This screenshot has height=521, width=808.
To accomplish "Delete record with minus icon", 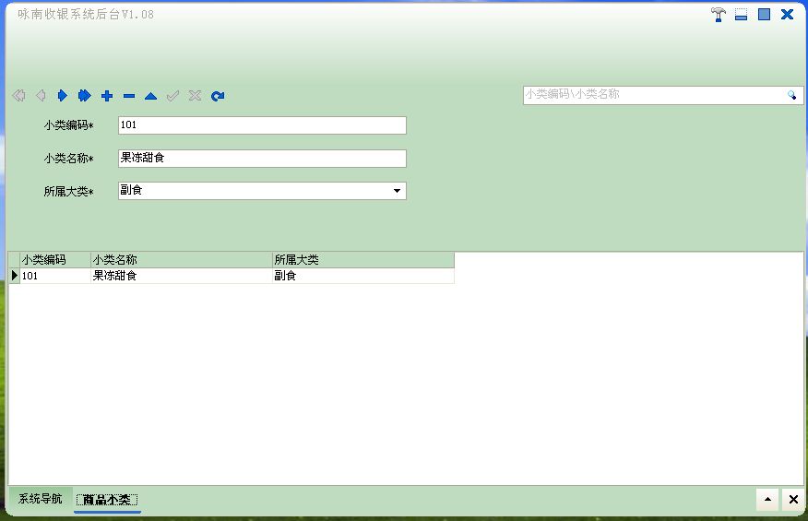I will coord(129,96).
